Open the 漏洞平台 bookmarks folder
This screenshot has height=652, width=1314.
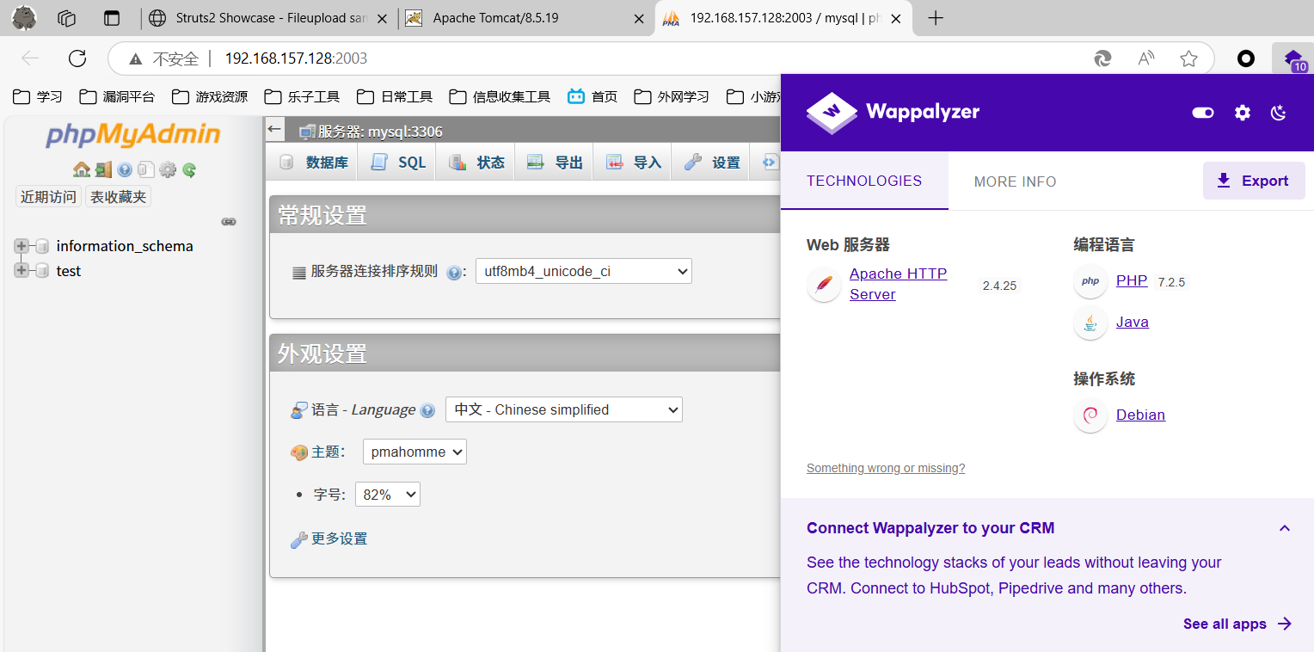click(116, 96)
